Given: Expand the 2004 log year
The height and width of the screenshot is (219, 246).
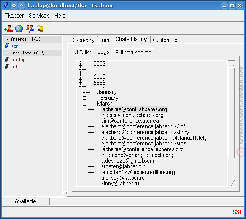Looking at the screenshot, I should (x=81, y=69).
